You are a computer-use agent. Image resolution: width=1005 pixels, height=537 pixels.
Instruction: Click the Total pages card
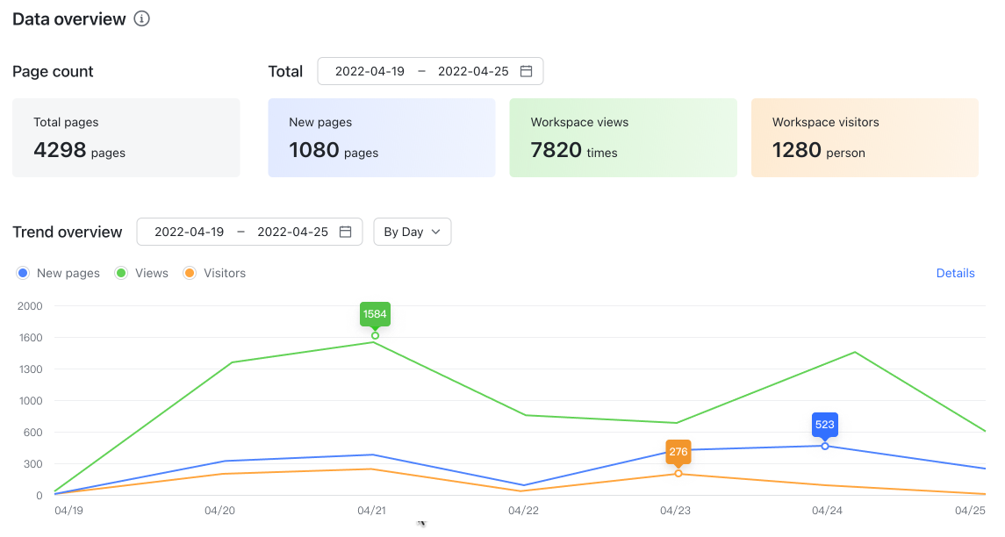coord(126,138)
